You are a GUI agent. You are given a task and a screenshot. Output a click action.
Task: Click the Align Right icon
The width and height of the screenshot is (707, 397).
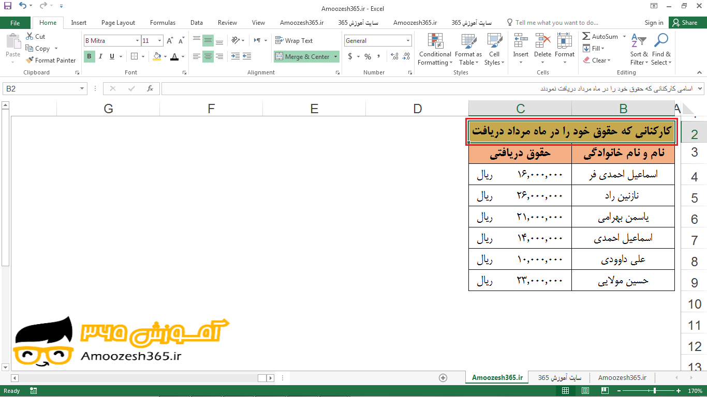tap(219, 57)
